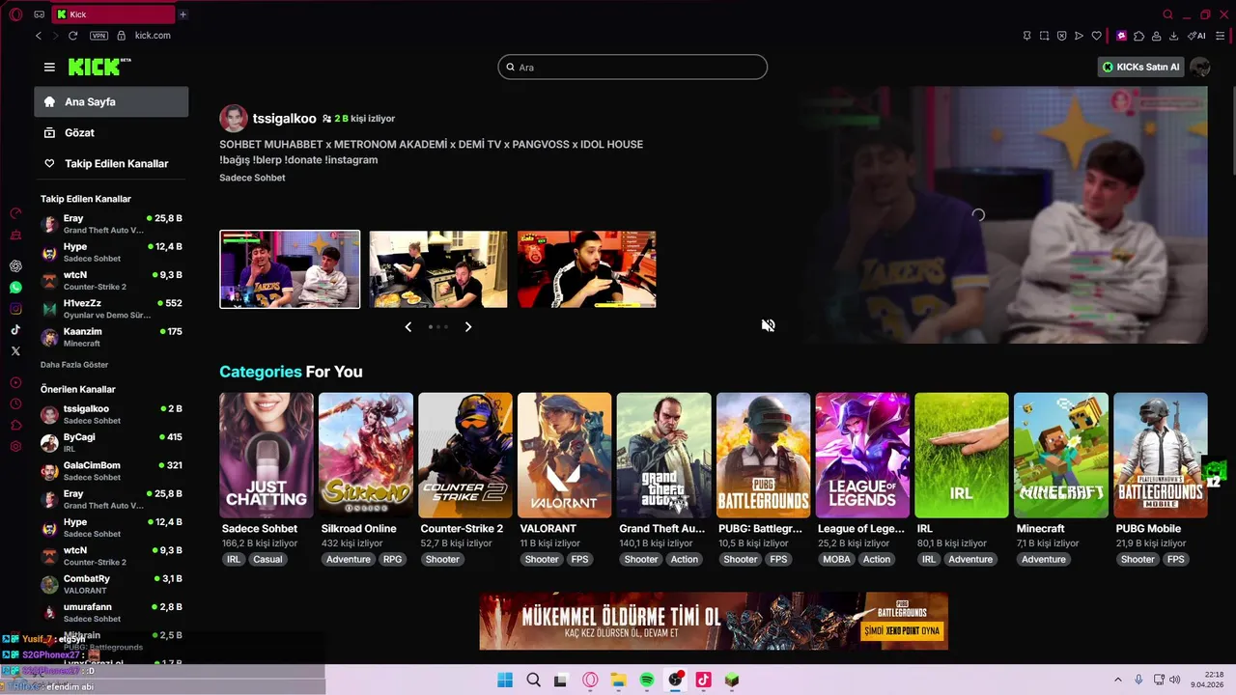This screenshot has height=695, width=1236.
Task: Open TikTok in the Opera sidebar
Action: [x=15, y=329]
